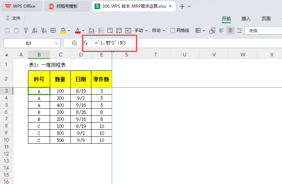Click the merge cells icon
This screenshot has width=282, height=184.
tap(119, 30)
